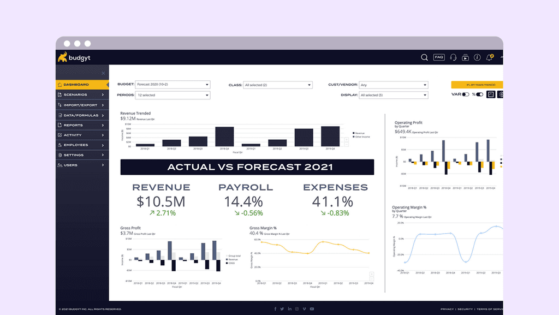Click the headset support icon
This screenshot has width=559, height=315.
pyautogui.click(x=453, y=57)
